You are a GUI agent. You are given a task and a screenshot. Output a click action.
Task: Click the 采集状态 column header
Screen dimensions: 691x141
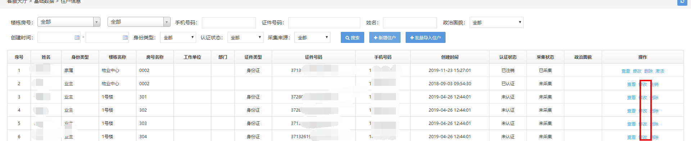click(545, 57)
